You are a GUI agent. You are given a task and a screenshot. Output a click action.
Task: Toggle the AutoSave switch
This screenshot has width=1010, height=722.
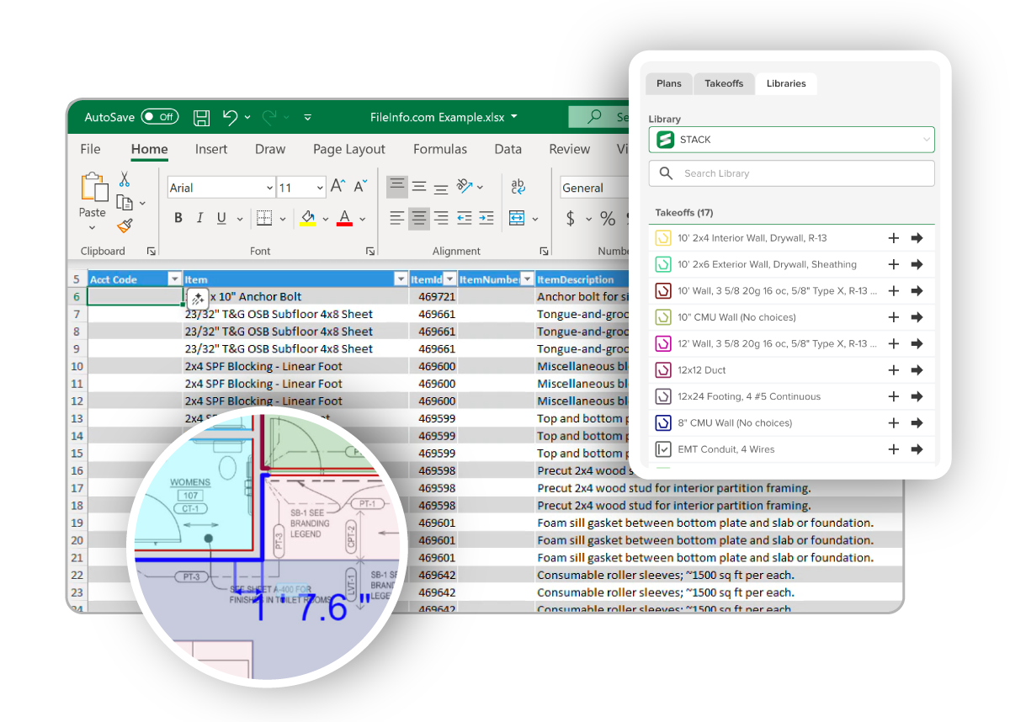(x=159, y=117)
